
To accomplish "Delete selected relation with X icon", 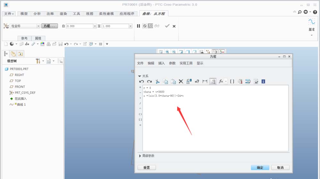I will [181, 82].
